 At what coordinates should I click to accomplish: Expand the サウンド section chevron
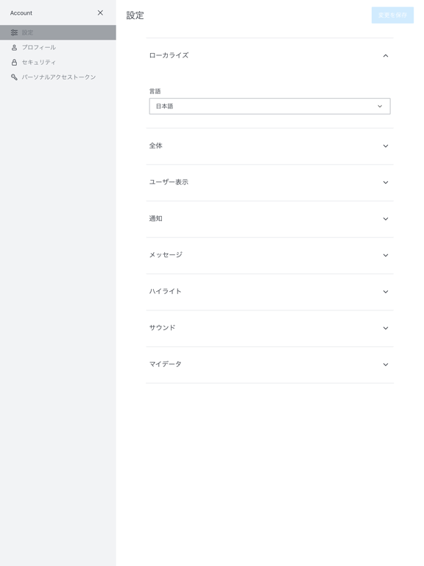tap(386, 328)
